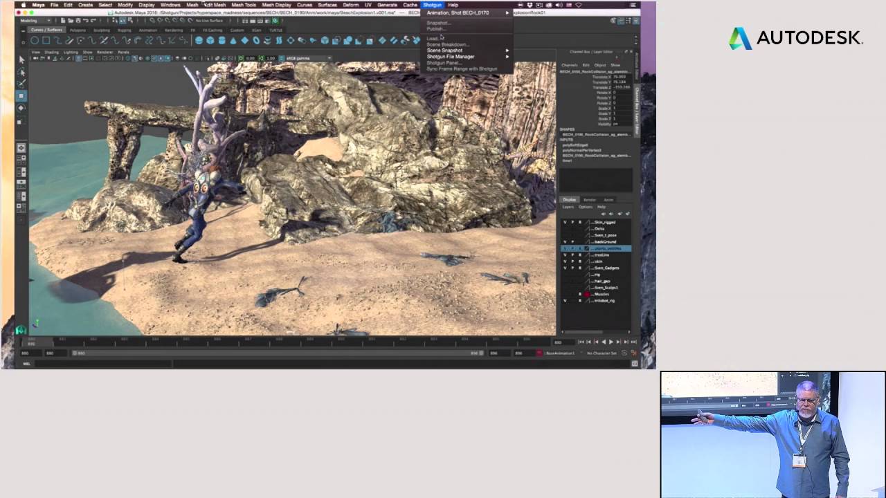Create a polygon sphere from shelf

coord(199,41)
